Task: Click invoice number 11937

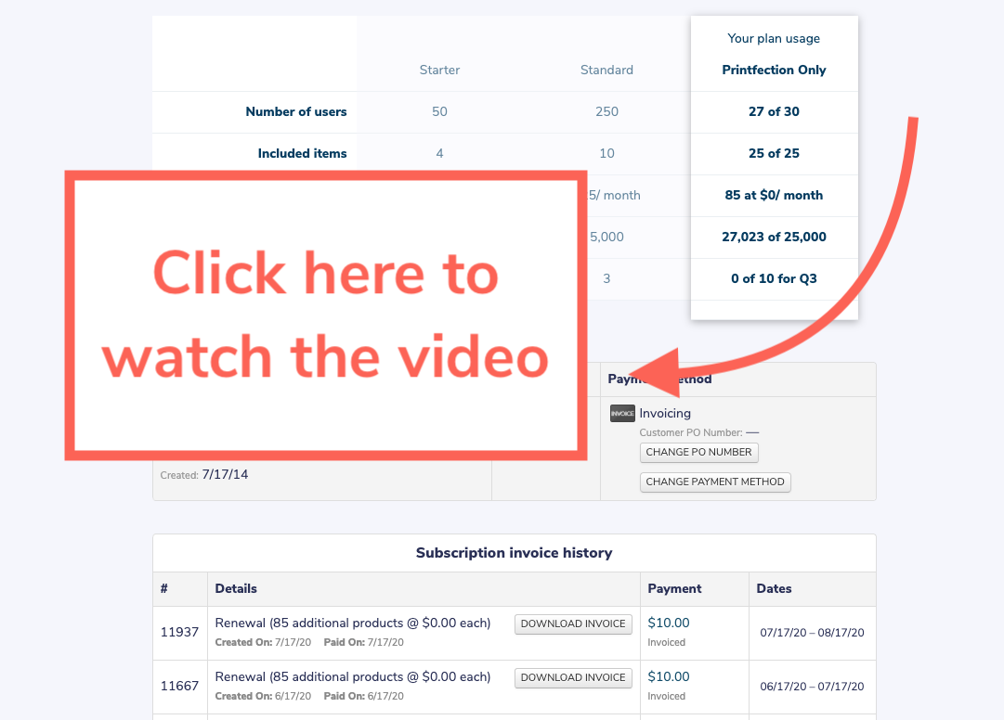Action: [179, 632]
